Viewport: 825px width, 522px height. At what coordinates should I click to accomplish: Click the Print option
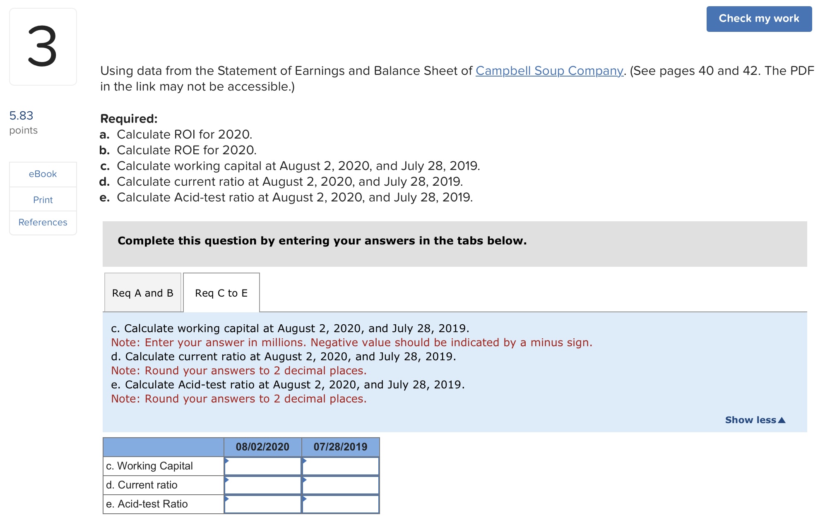coord(43,200)
